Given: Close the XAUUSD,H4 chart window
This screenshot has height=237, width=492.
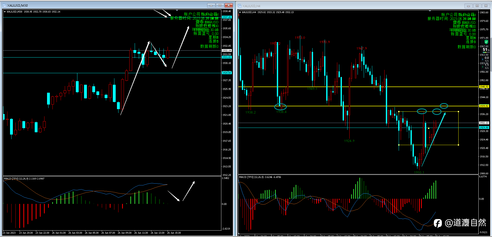Looking at the screenshot, I should [486, 6].
